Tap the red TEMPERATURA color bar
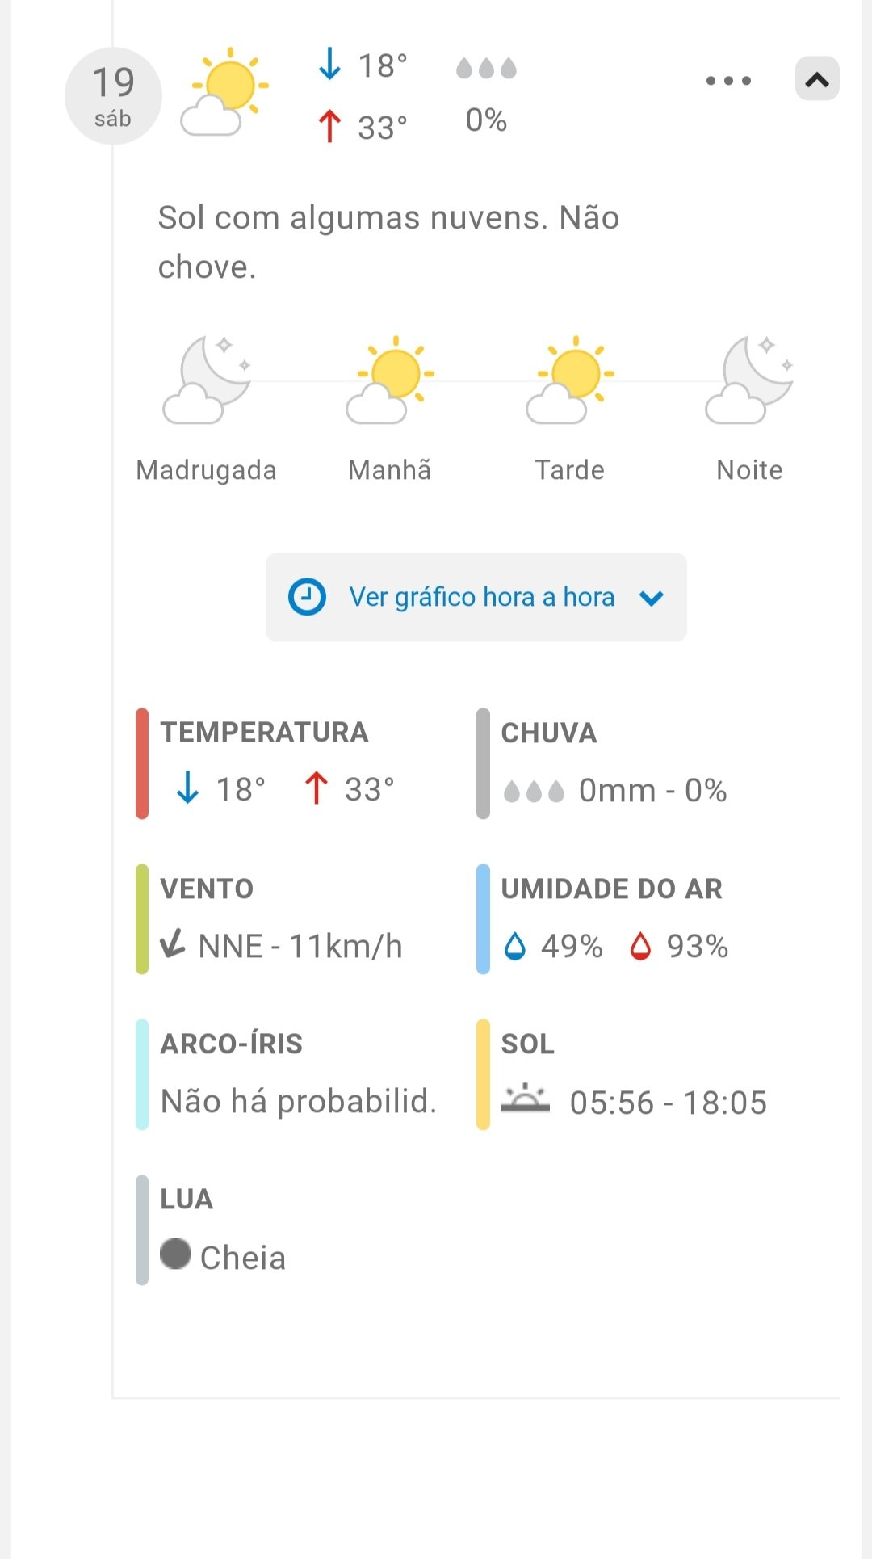This screenshot has height=1559, width=872. 142,763
